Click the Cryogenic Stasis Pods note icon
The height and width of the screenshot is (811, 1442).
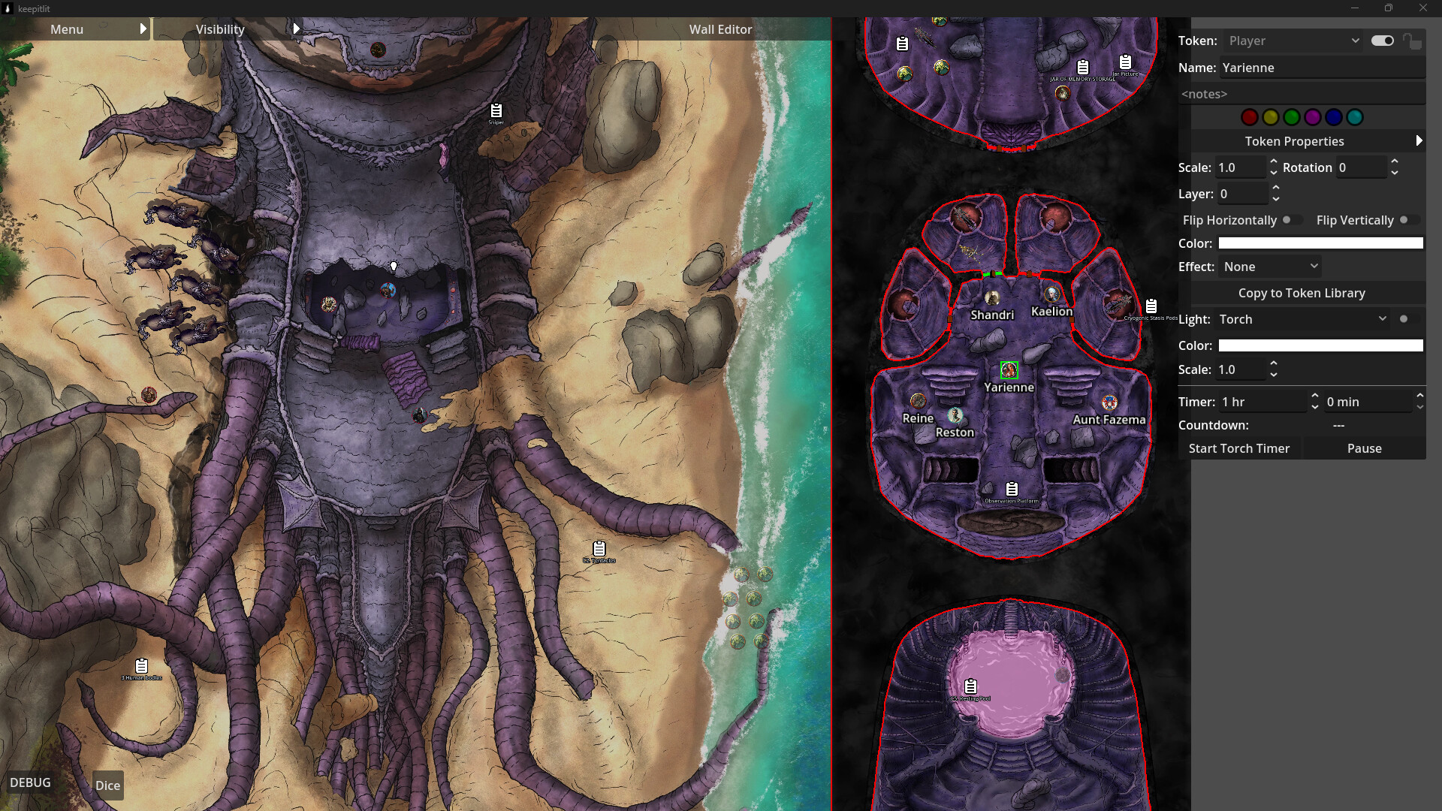1150,306
